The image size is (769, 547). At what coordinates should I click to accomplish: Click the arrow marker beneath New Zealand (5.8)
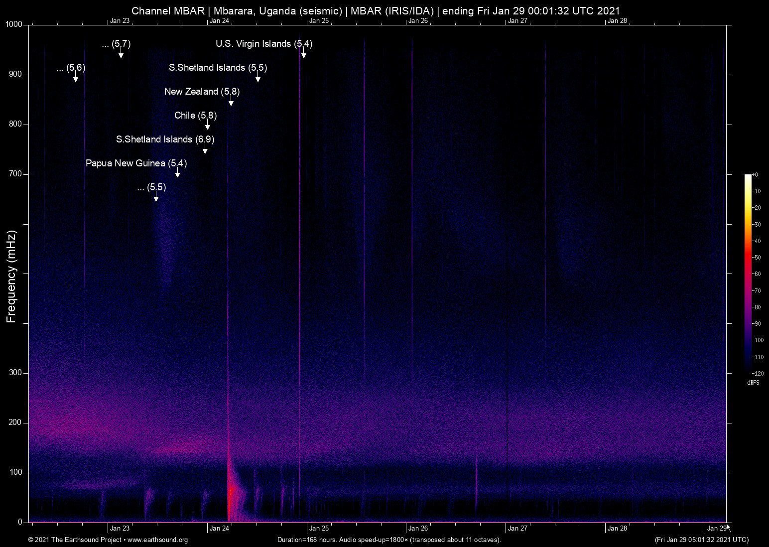[x=231, y=102]
